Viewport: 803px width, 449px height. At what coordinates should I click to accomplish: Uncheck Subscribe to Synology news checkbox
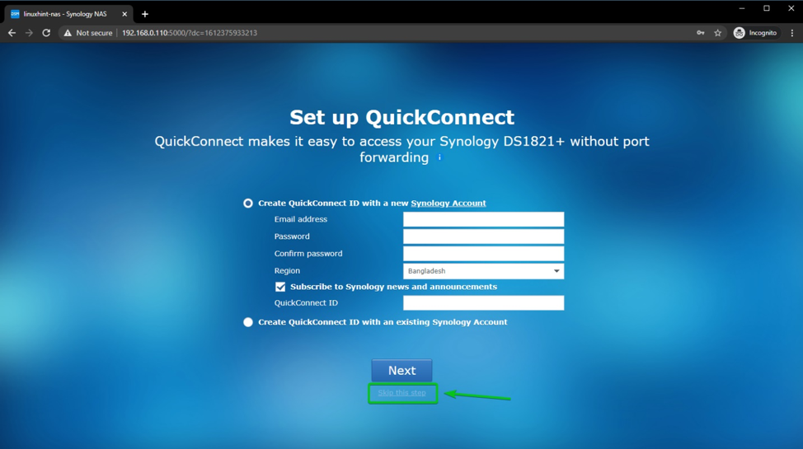(x=280, y=287)
